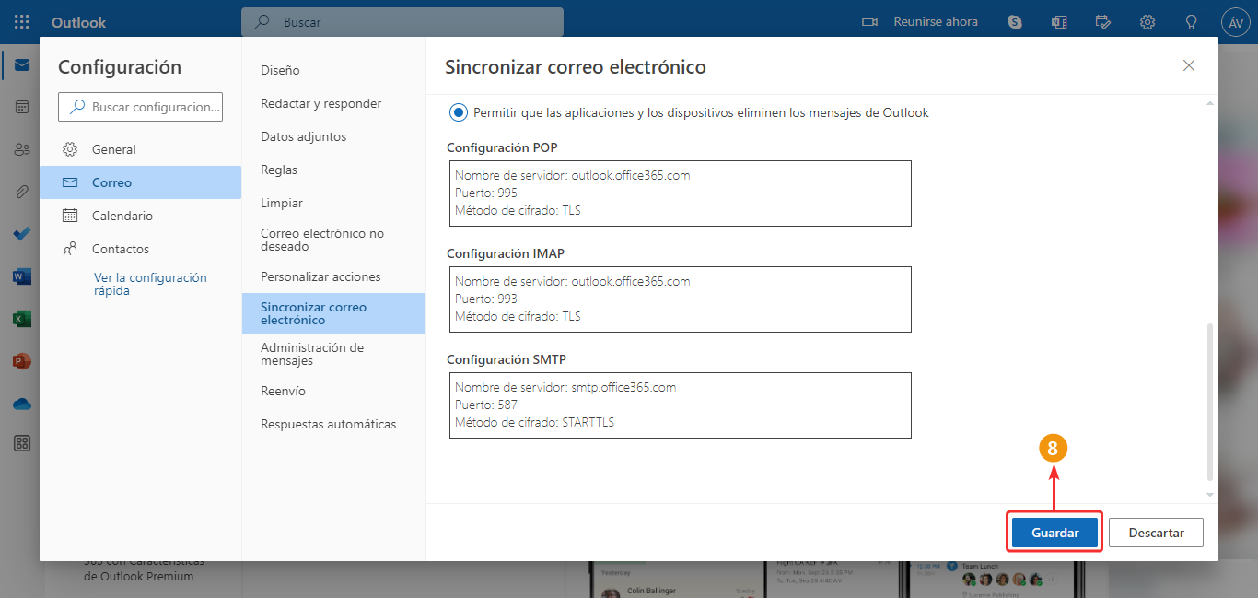The height and width of the screenshot is (598, 1258).
Task: Open the ÁV account avatar
Action: pyautogui.click(x=1236, y=22)
